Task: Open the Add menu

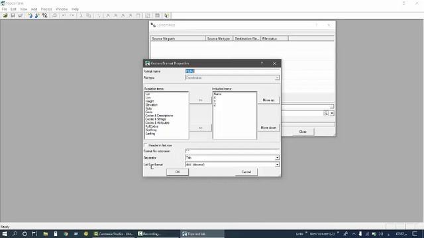Action: coord(34,9)
